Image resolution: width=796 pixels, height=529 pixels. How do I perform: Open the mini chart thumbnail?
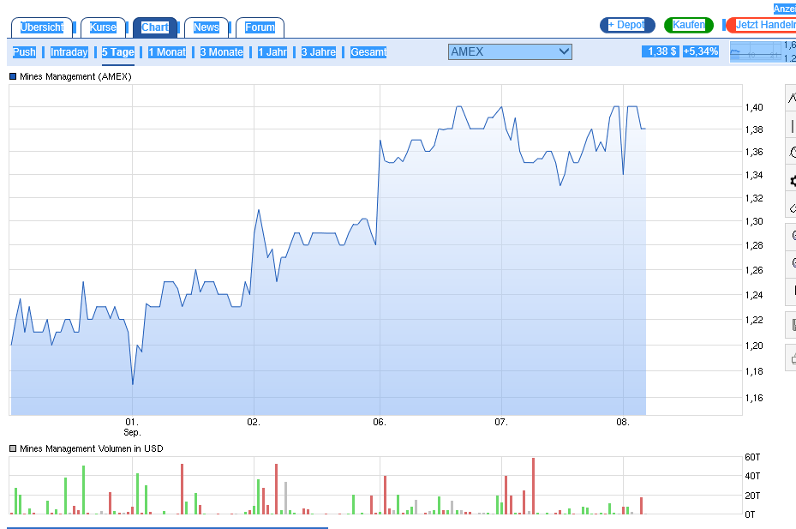coord(763,51)
